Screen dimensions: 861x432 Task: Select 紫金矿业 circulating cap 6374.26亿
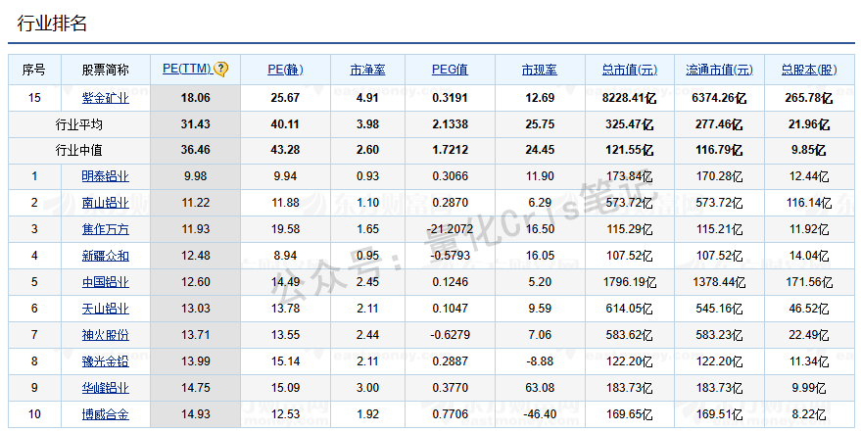[719, 98]
